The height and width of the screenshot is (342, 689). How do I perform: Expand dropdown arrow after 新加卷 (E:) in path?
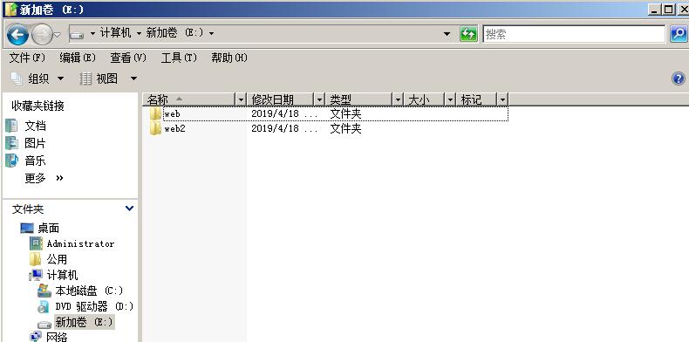point(211,33)
